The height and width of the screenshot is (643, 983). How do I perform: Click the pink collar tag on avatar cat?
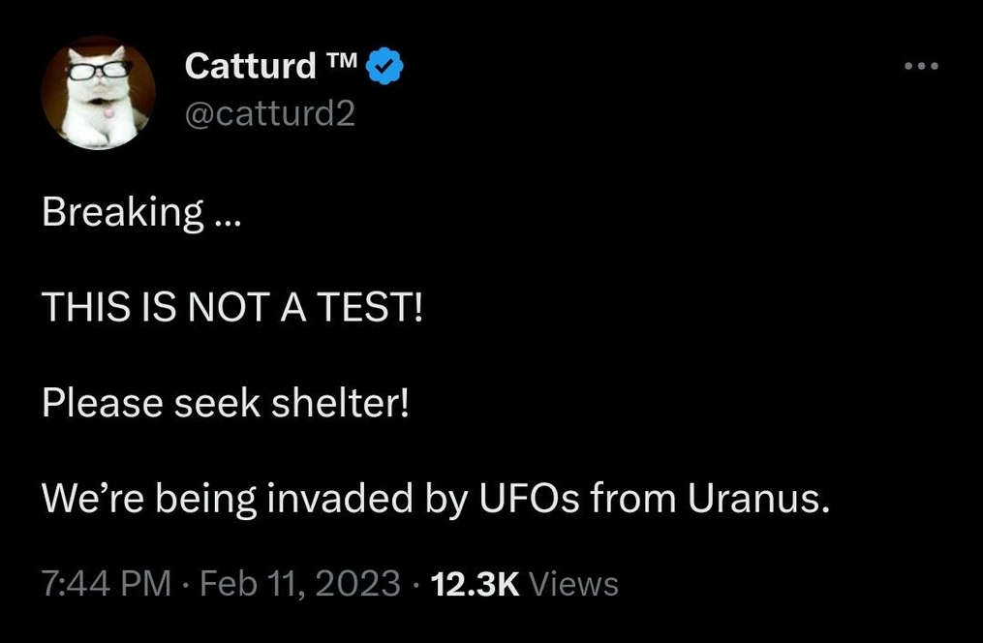click(x=108, y=111)
